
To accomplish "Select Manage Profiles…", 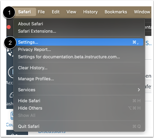I will click(x=79, y=79).
